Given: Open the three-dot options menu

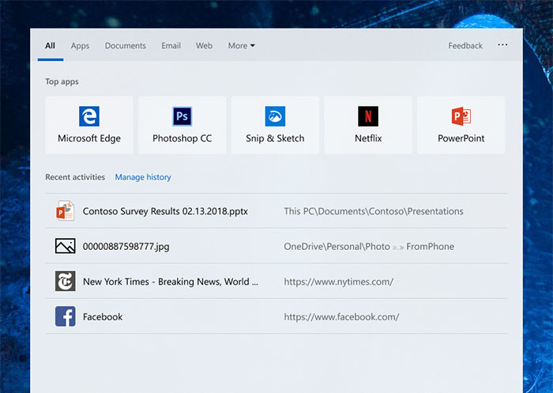Looking at the screenshot, I should coord(502,45).
